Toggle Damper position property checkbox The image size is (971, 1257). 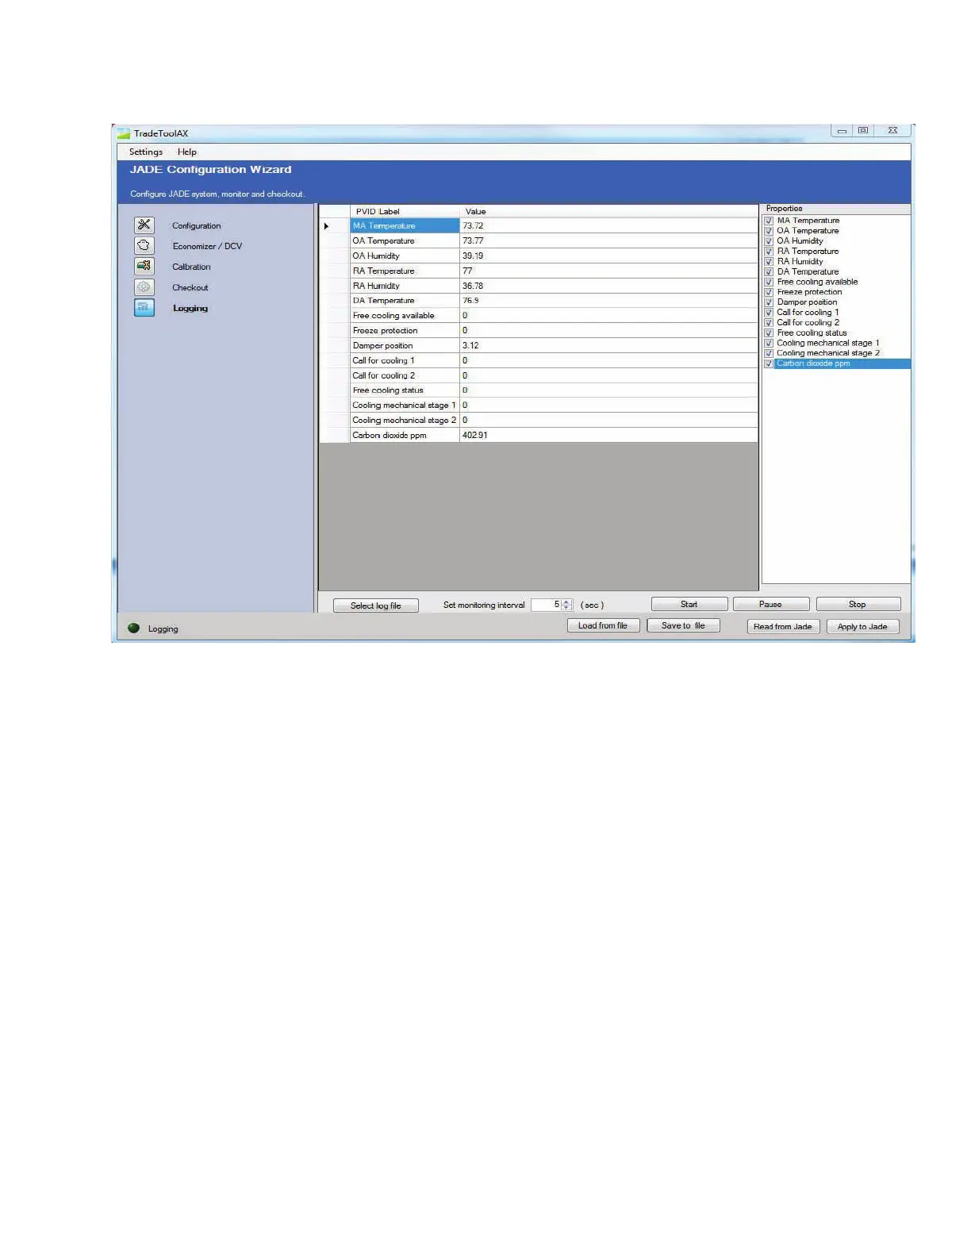[x=769, y=302]
